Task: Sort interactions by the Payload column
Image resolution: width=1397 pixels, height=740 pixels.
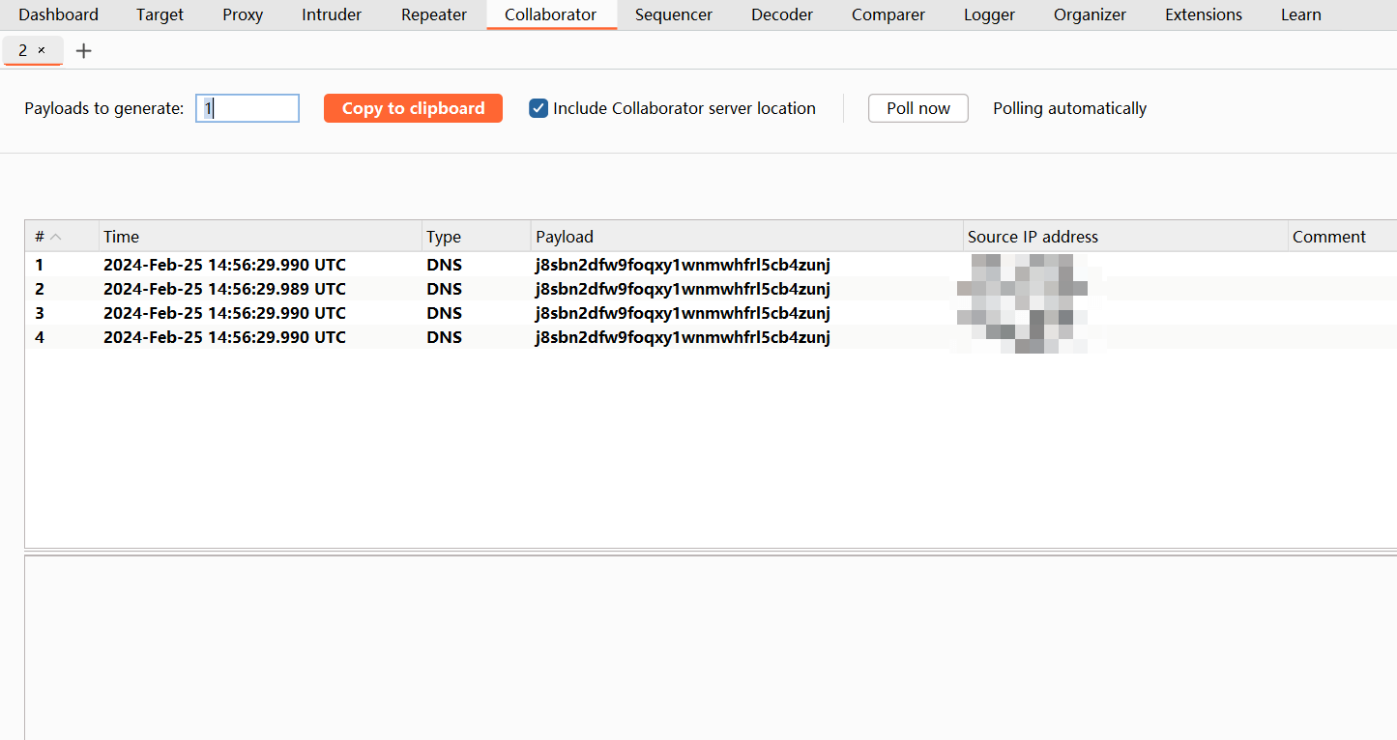Action: click(x=747, y=237)
